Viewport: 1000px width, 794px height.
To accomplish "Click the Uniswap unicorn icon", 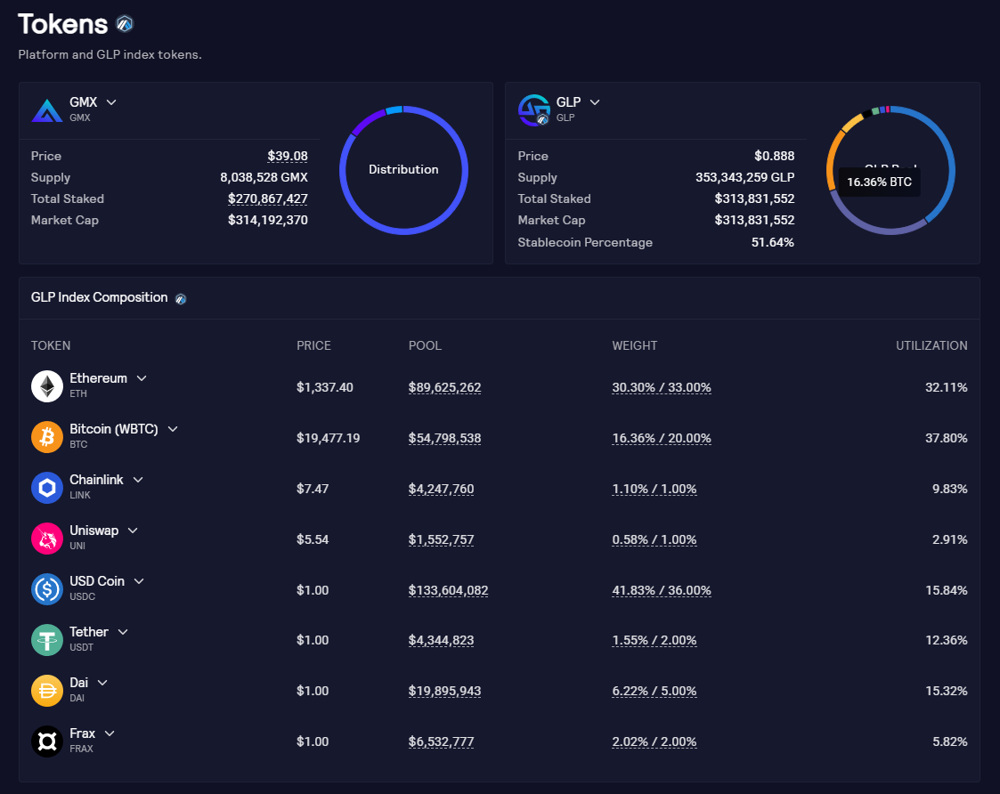I will pyautogui.click(x=47, y=539).
